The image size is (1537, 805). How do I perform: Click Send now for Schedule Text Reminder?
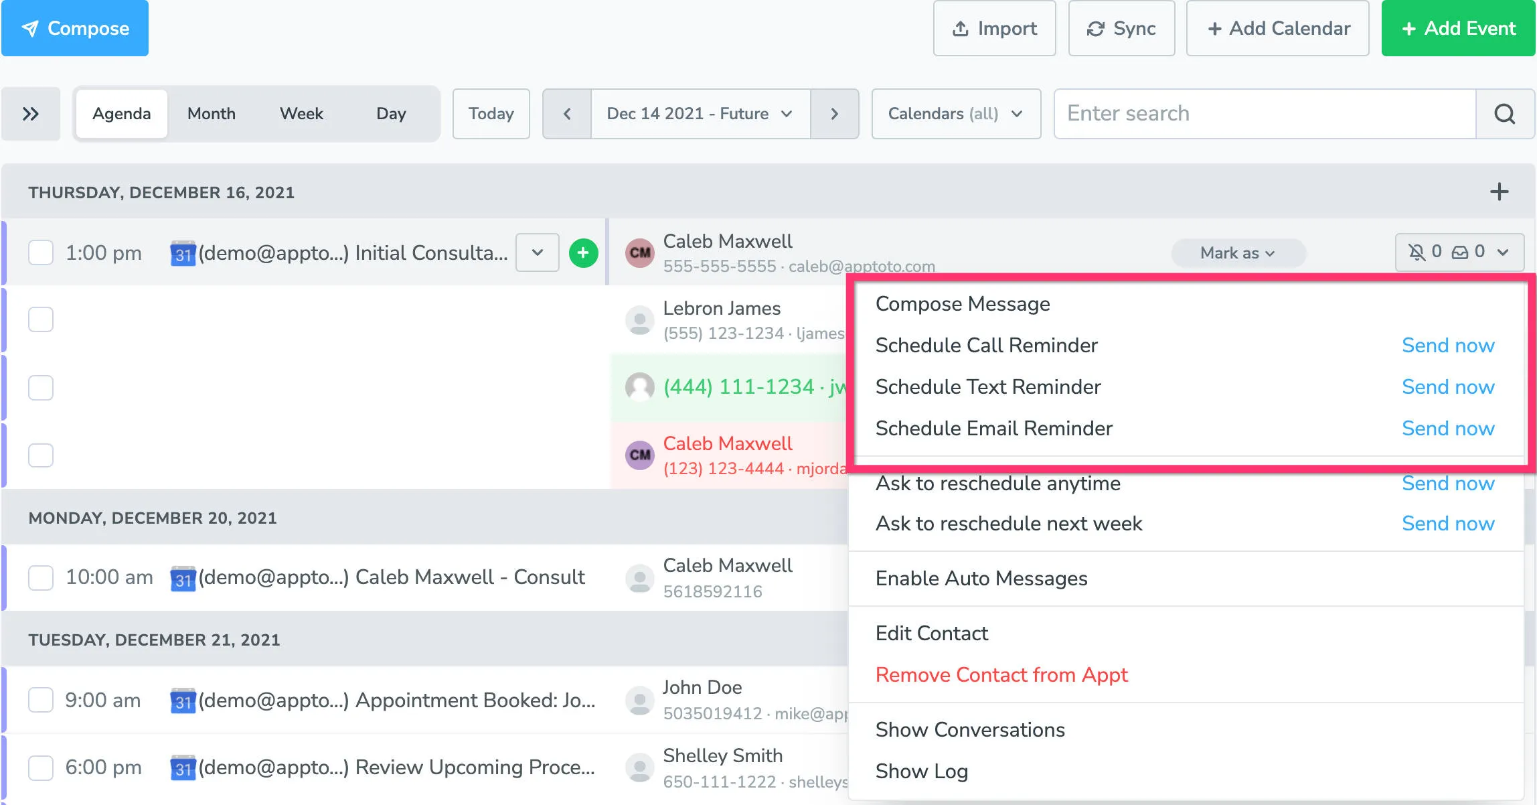click(1448, 386)
